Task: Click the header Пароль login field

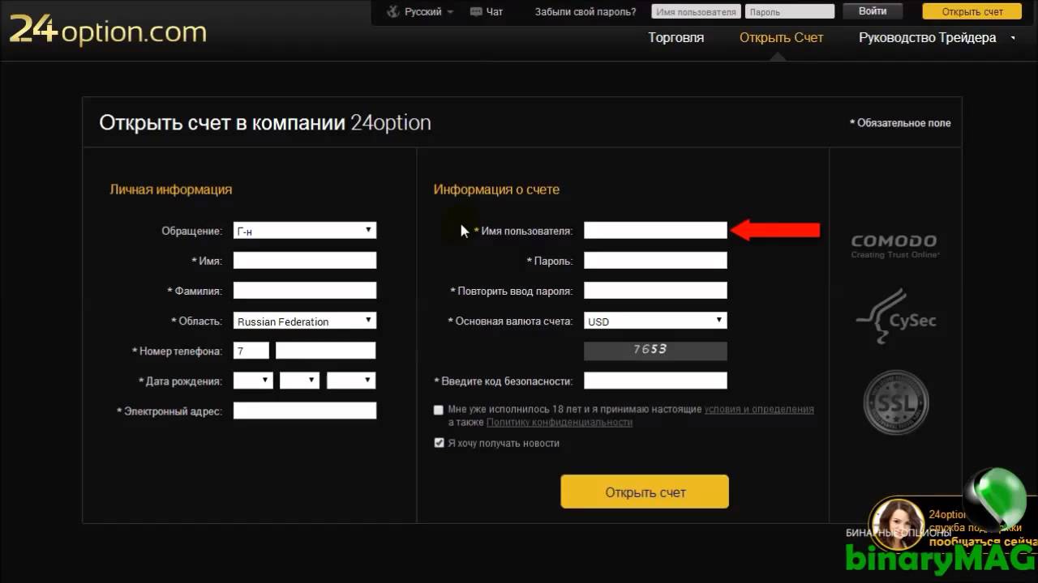Action: coord(790,11)
